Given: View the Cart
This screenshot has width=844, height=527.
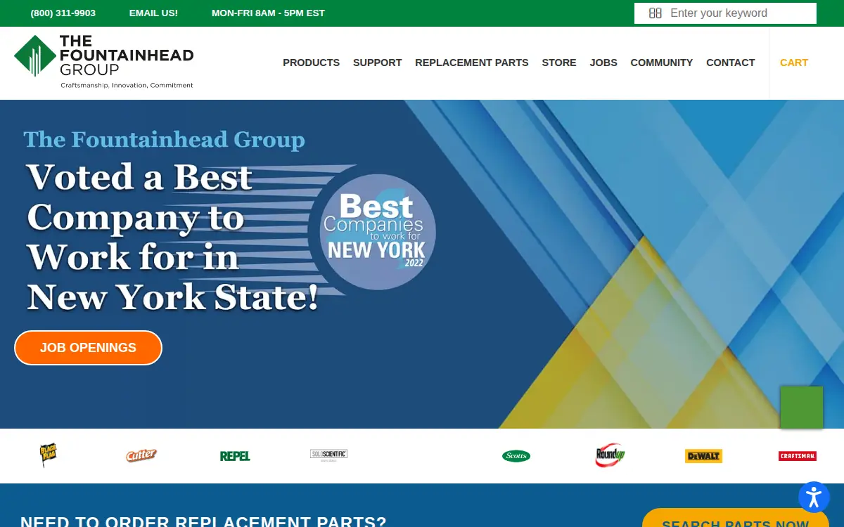Looking at the screenshot, I should (794, 63).
